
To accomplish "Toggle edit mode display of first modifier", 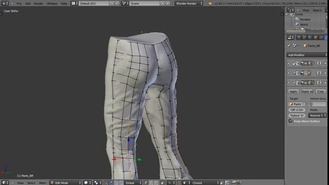I will coord(310,63).
